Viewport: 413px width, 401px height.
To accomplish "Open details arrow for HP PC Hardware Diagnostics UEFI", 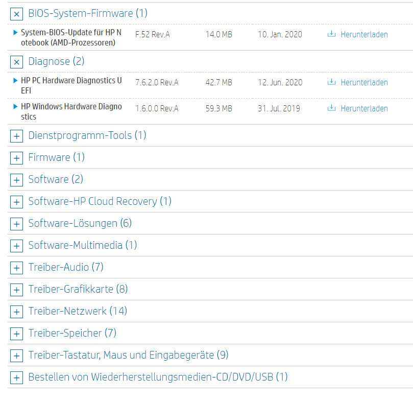I will [15, 80].
